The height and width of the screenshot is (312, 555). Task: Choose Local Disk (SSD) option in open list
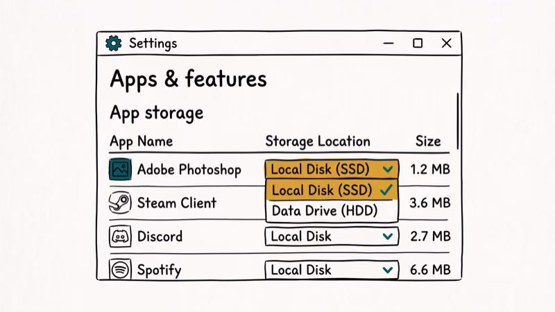pyautogui.click(x=332, y=190)
